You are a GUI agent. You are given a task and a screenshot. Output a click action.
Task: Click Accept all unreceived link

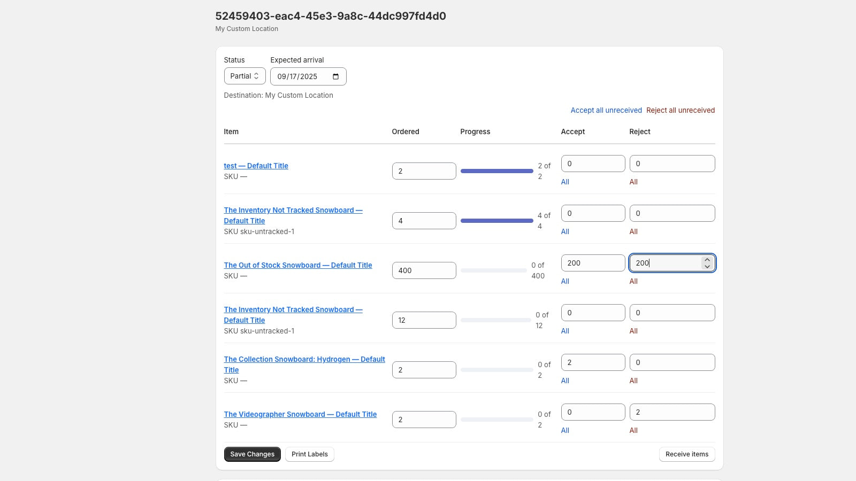pyautogui.click(x=606, y=110)
